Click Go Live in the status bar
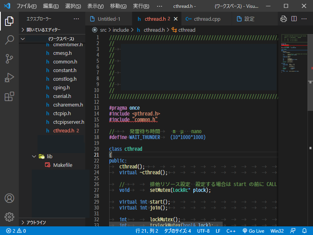 [x=253, y=231]
